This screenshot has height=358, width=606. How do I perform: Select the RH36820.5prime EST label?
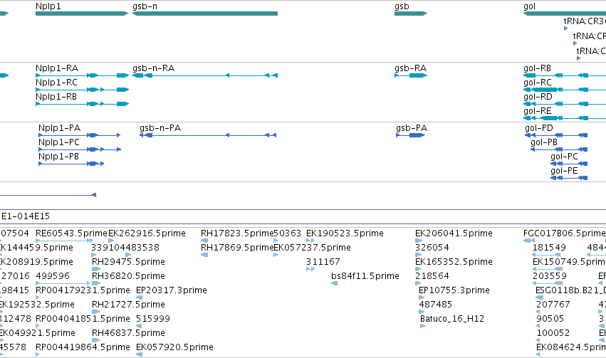128,276
